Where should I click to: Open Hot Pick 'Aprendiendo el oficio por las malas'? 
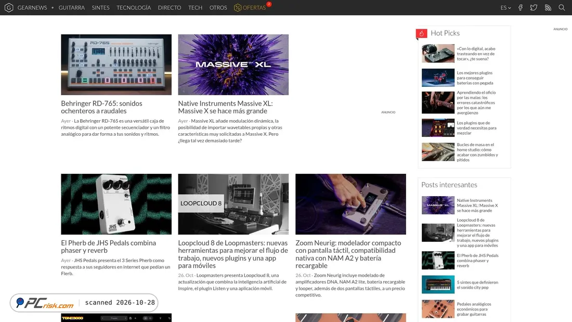tap(476, 102)
